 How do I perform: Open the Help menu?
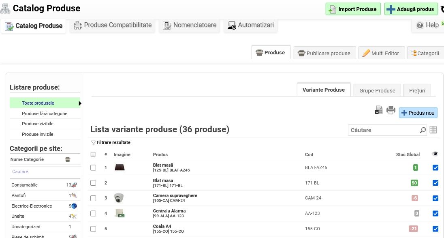(429, 25)
